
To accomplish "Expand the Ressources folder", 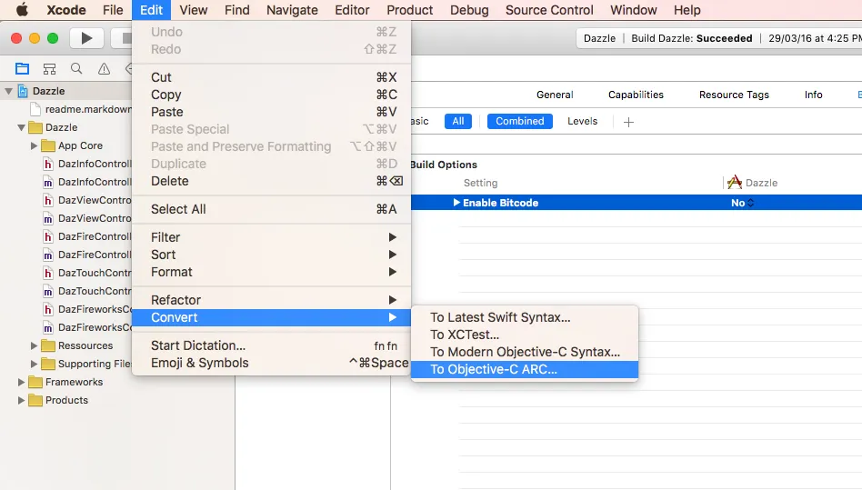I will pos(34,345).
